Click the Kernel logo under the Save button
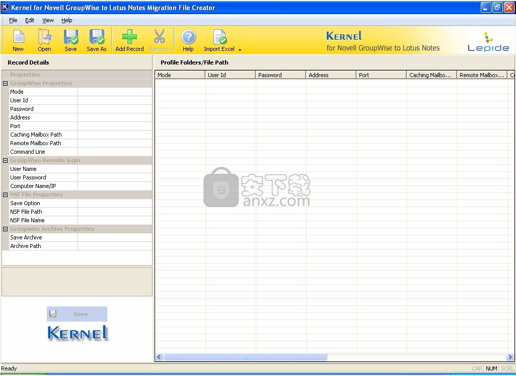This screenshot has width=516, height=376. 78,333
